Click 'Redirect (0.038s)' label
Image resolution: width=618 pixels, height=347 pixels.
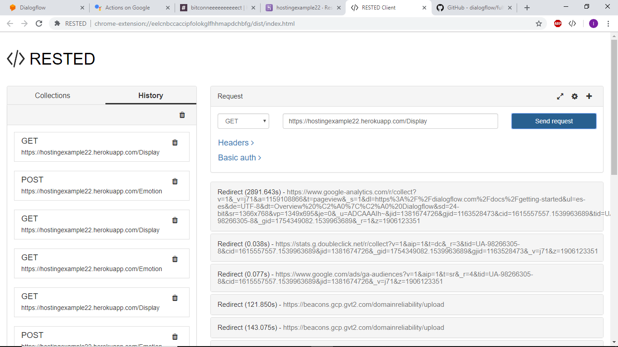[x=243, y=244]
